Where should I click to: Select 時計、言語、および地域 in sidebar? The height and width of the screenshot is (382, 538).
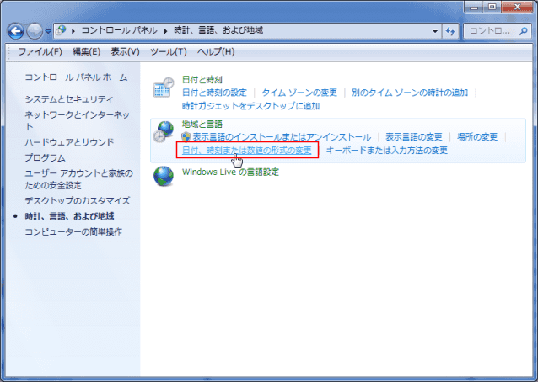(x=69, y=216)
